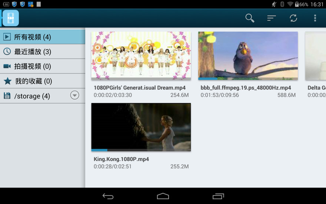This screenshot has width=326, height=204.
Task: Open the search magnifier icon
Action: click(250, 18)
